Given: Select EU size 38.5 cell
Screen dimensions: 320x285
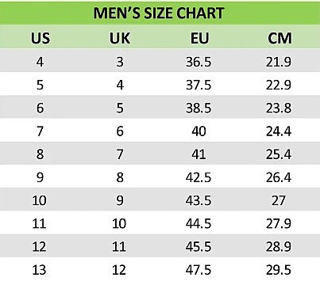Looking at the screenshot, I should [199, 108].
